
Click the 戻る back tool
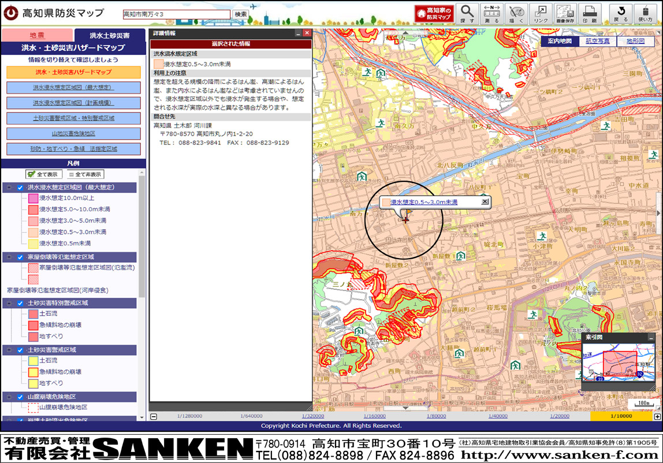[x=620, y=13]
